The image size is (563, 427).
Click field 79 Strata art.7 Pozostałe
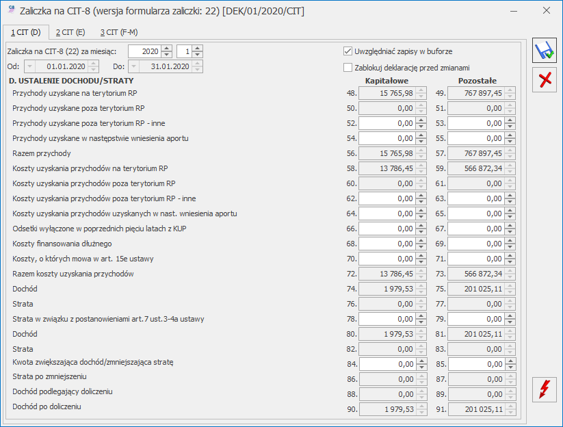476,319
